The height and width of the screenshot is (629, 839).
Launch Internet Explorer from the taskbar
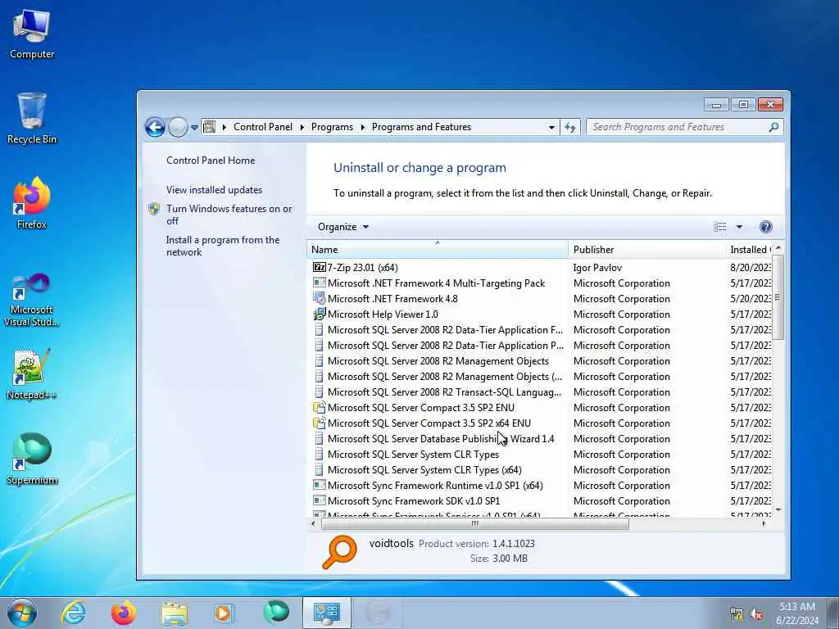(x=73, y=613)
